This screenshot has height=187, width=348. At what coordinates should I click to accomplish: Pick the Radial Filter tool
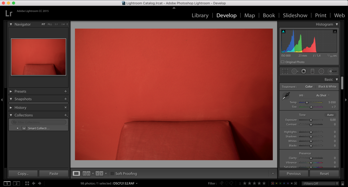[x=321, y=71]
